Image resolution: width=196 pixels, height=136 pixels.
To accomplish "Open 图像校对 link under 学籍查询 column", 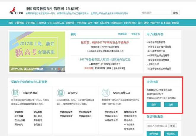I will point(19,125).
